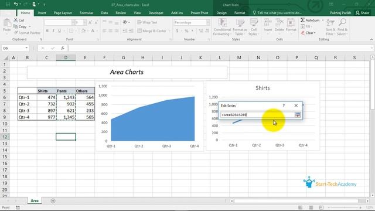Open the Page Layout tab
The height and width of the screenshot is (211, 375).
(63, 13)
